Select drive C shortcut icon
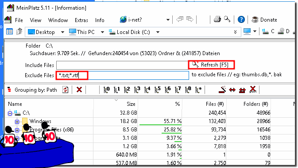This screenshot has width=298, height=168. coord(268,31)
